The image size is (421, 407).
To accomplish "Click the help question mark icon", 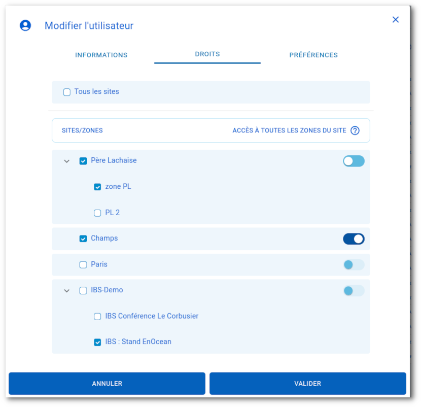I will (x=355, y=130).
